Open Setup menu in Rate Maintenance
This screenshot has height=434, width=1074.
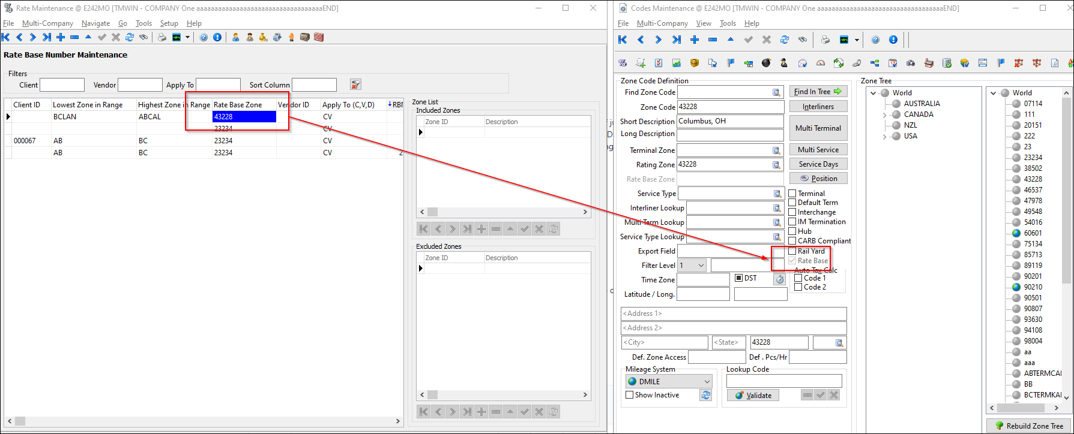[169, 23]
